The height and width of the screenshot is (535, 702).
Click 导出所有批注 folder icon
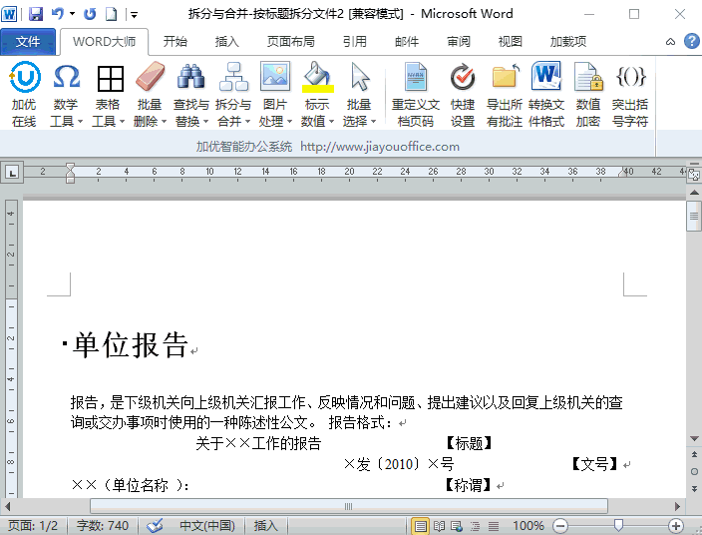[x=505, y=76]
